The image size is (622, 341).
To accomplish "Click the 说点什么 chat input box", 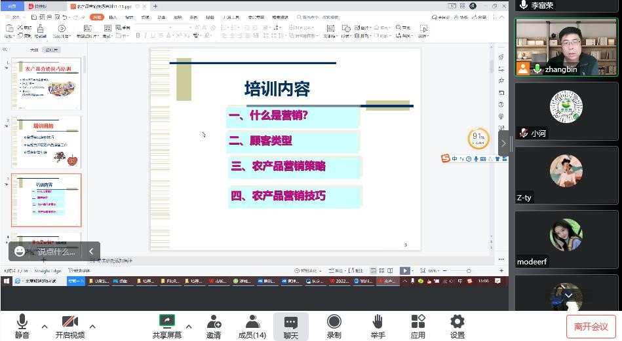I will (56, 251).
